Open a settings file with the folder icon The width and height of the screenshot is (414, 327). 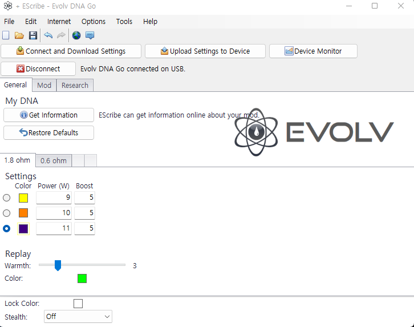[19, 35]
